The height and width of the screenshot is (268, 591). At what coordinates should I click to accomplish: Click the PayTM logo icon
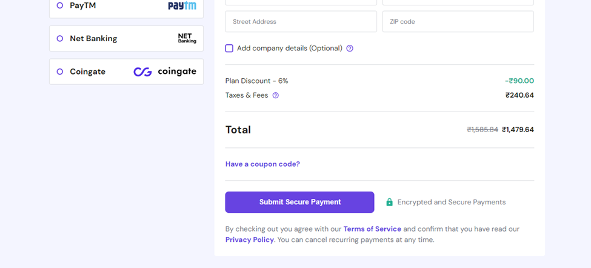[x=182, y=5]
